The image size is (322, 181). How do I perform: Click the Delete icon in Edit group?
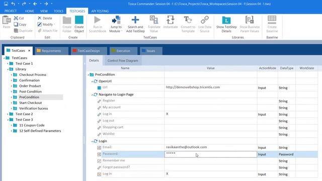(40, 18)
